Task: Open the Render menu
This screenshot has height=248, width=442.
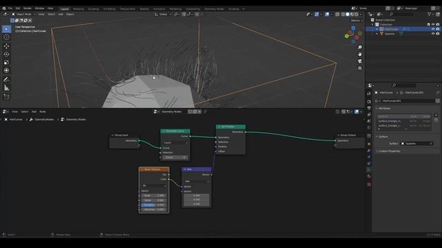Action: 28,8
